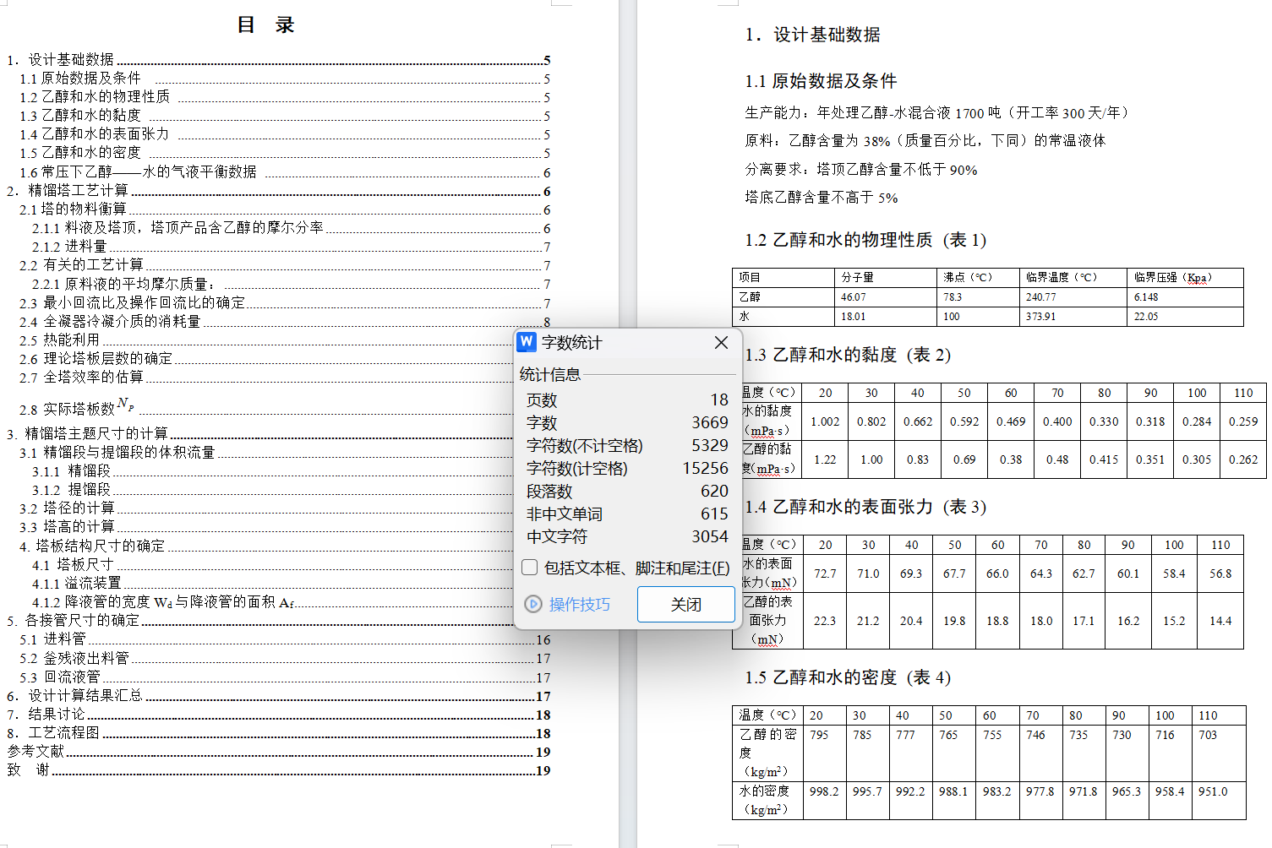Screen dimensions: 1272x848
Task: Enable 包括文本框、脚注和尾注 checkbox
Action: 530,568
